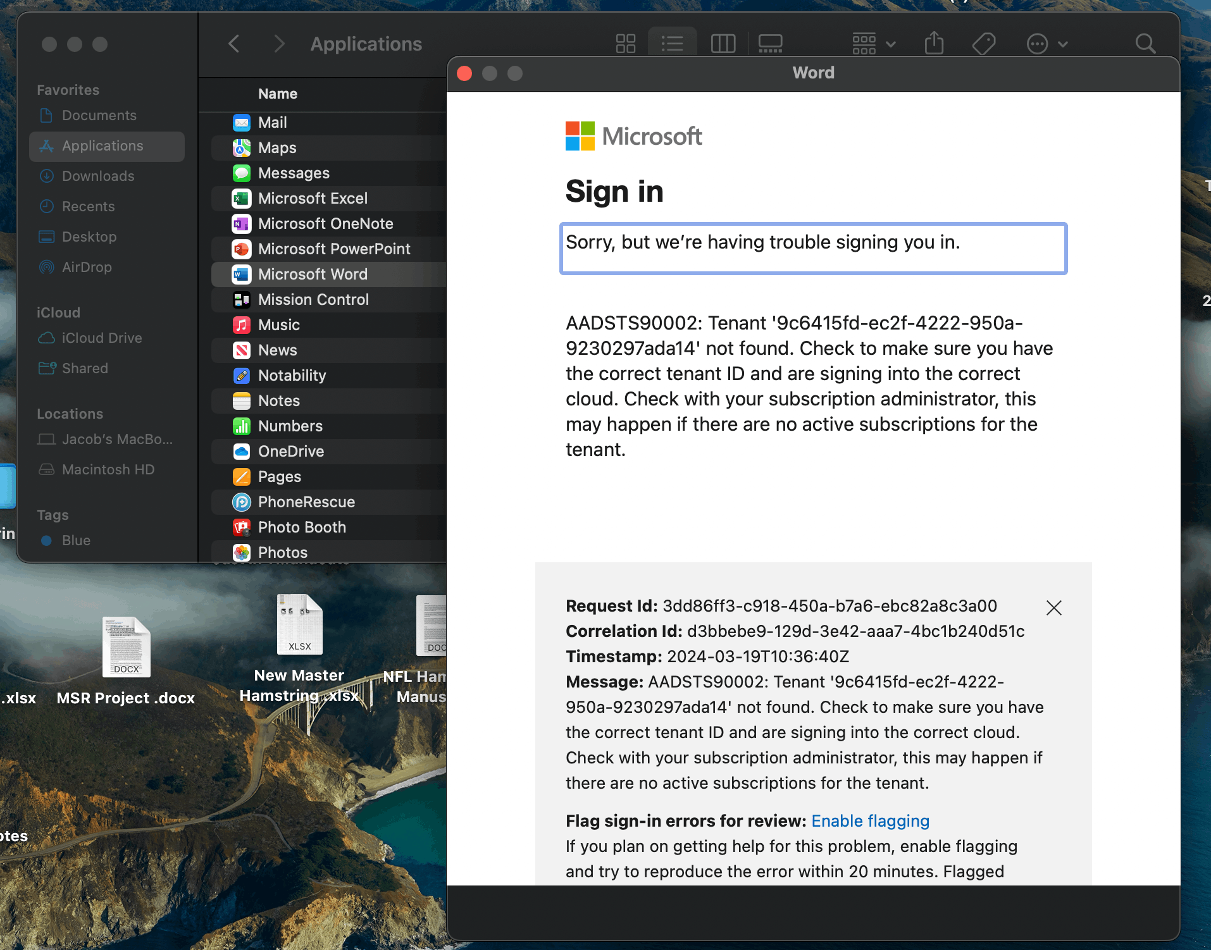1211x950 pixels.
Task: Click the Microsoft Word app icon
Action: 242,275
